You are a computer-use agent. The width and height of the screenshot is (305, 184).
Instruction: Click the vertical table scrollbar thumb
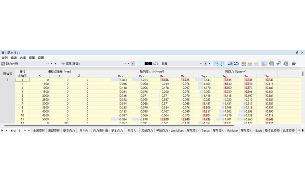pos(303,74)
